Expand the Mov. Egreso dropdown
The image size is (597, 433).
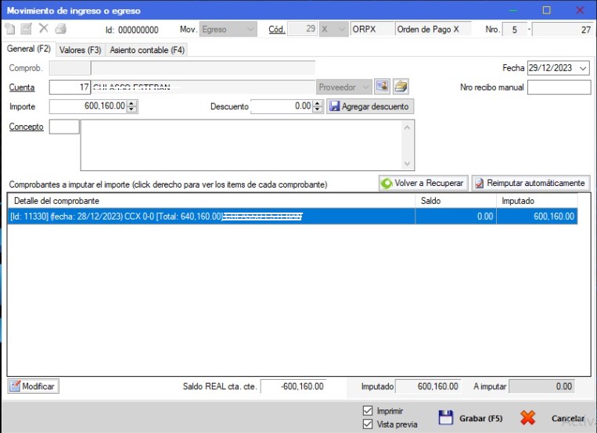tap(250, 29)
